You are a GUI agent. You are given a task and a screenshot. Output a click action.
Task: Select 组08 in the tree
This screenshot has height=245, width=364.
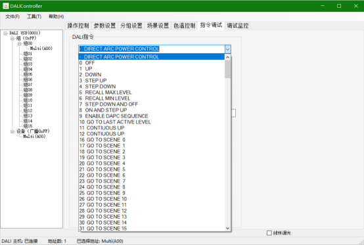[28, 90]
